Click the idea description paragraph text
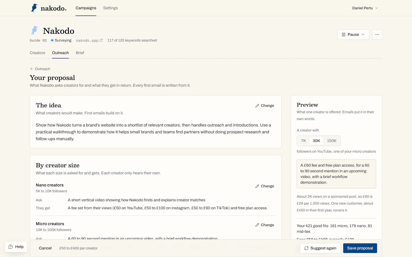This screenshot has height=257, width=412. pyautogui.click(x=153, y=132)
